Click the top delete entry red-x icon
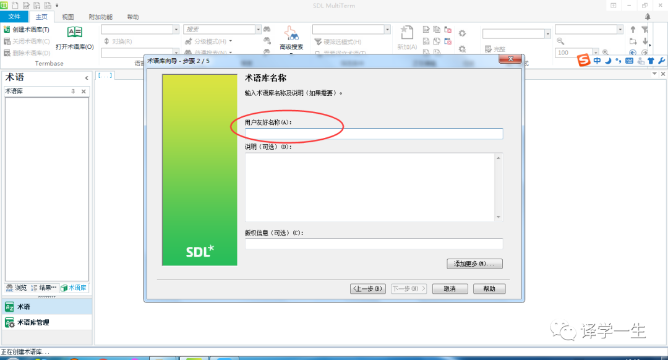Screen dimensions: 668x360 point(448,30)
